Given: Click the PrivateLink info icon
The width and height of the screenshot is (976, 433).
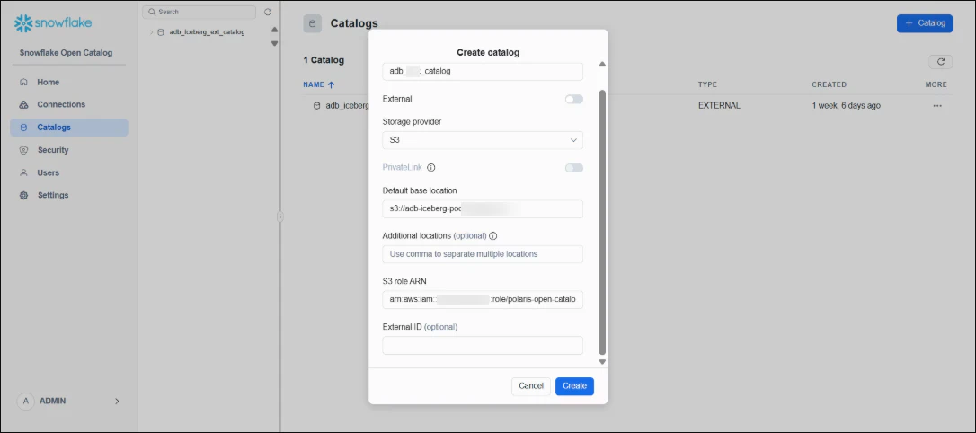Looking at the screenshot, I should [x=430, y=167].
